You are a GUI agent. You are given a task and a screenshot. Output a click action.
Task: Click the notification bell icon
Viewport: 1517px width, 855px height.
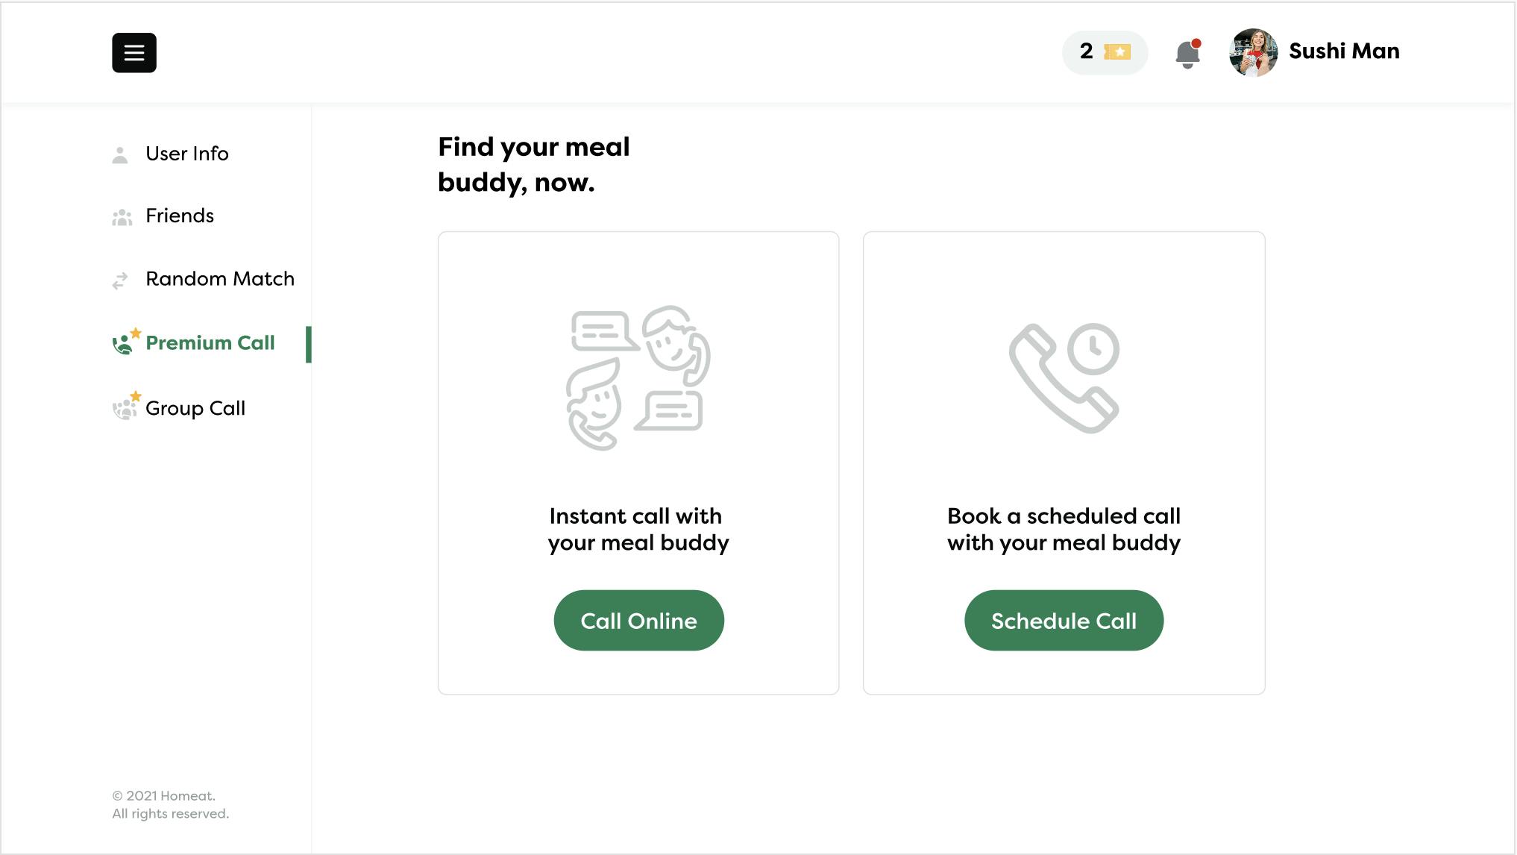pyautogui.click(x=1187, y=54)
